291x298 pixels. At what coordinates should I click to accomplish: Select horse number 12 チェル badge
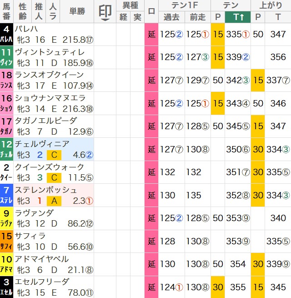coord(7,149)
